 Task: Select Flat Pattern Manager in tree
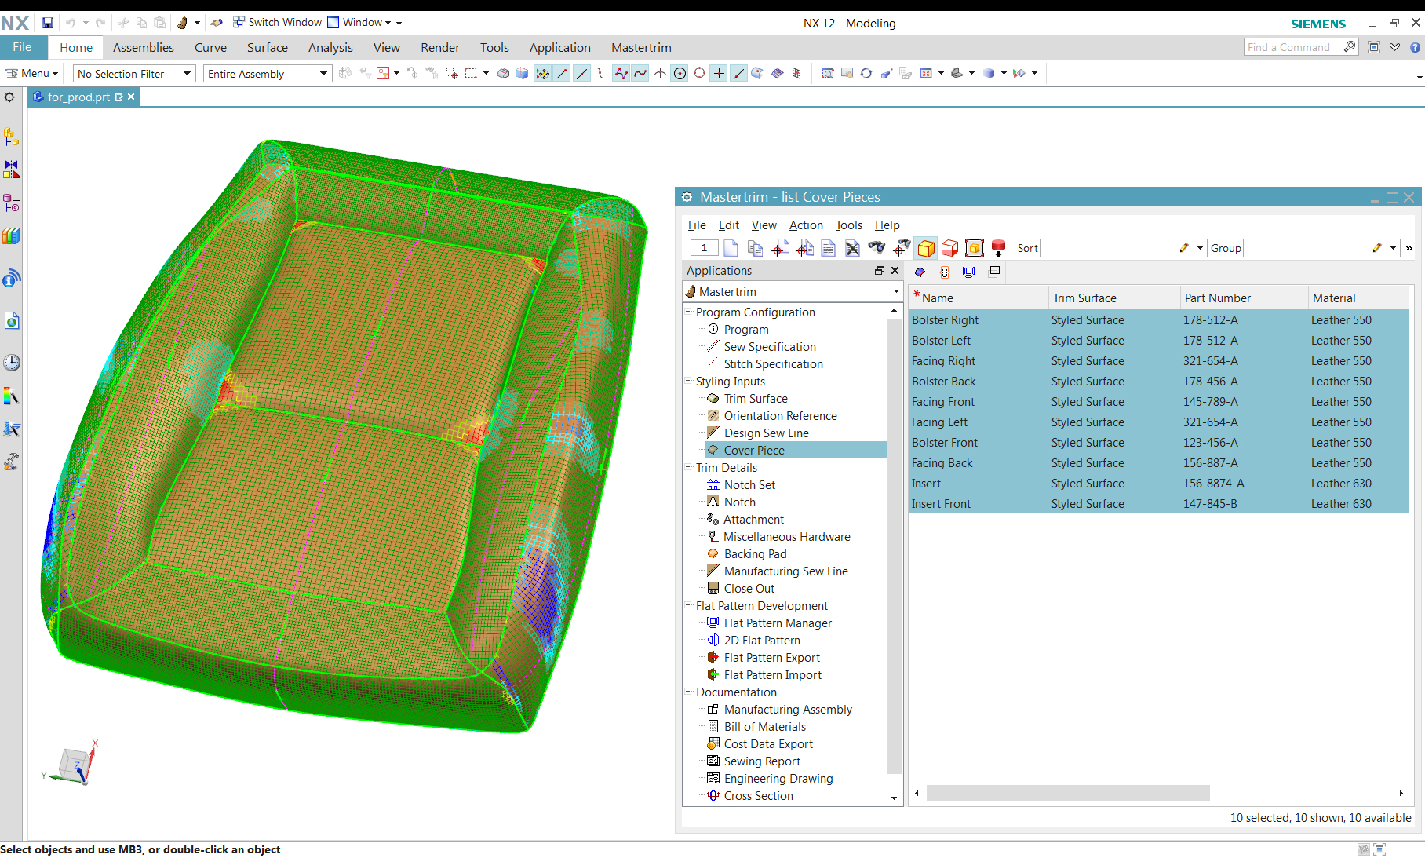pyautogui.click(x=778, y=623)
